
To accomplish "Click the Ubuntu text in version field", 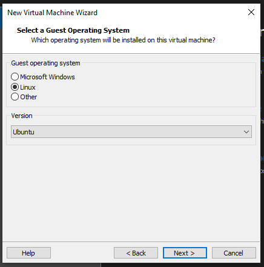I will [x=24, y=132].
